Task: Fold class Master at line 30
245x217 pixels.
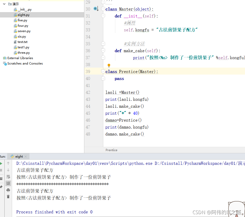Action: pyautogui.click(x=103, y=9)
